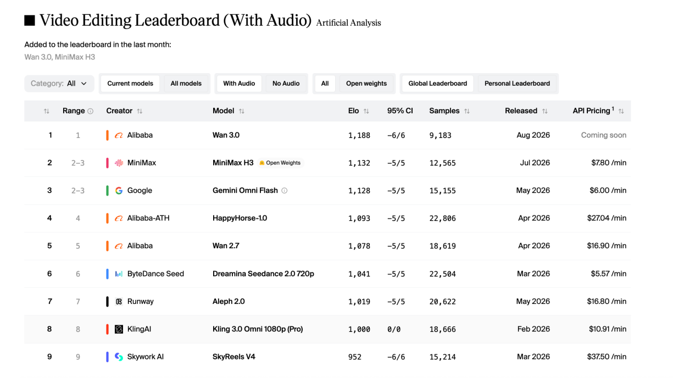Image resolution: width=673 pixels, height=378 pixels.
Task: Select the Global Leaderboard tab
Action: (438, 84)
